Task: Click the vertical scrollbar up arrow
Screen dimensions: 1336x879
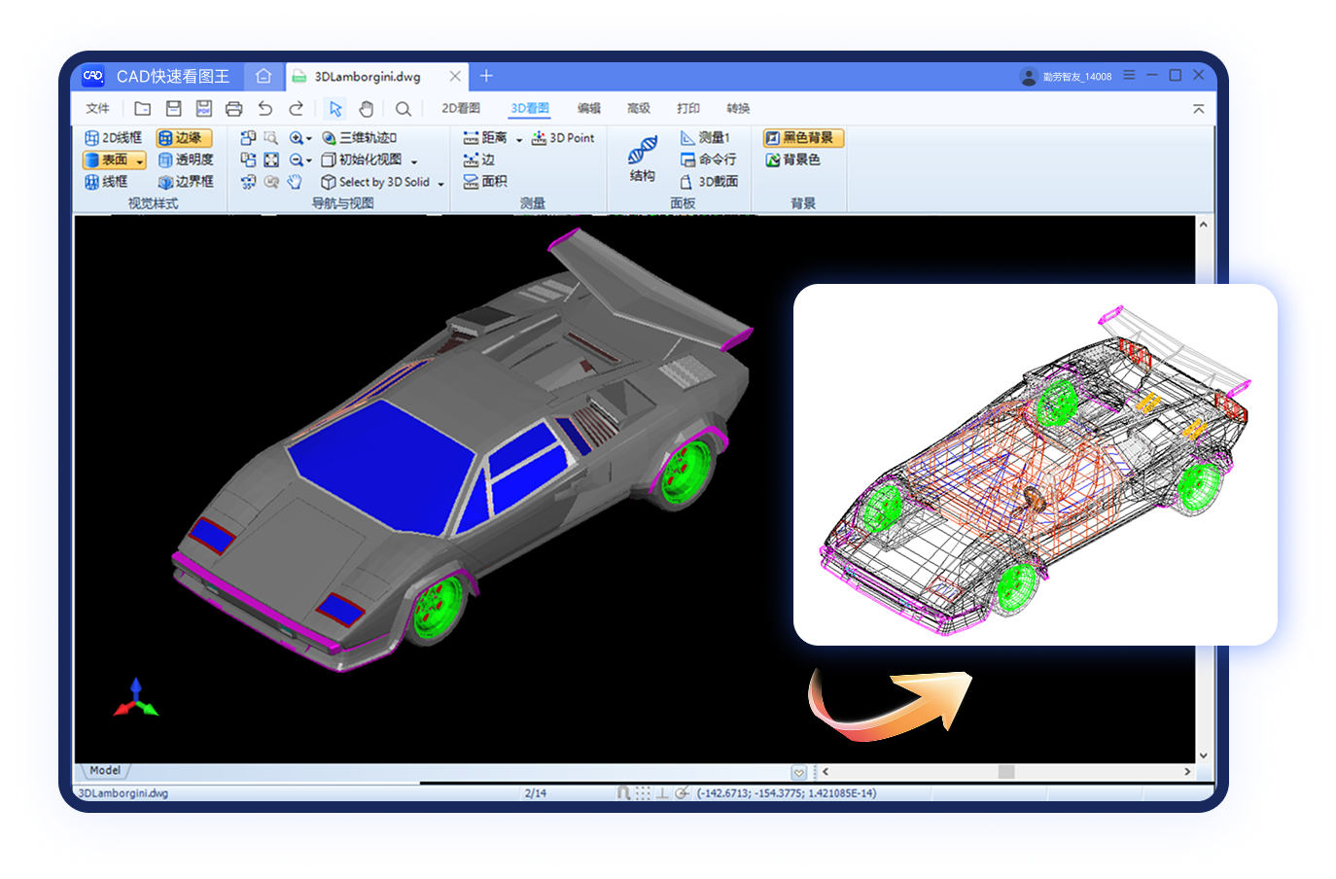Action: pos(1204,225)
